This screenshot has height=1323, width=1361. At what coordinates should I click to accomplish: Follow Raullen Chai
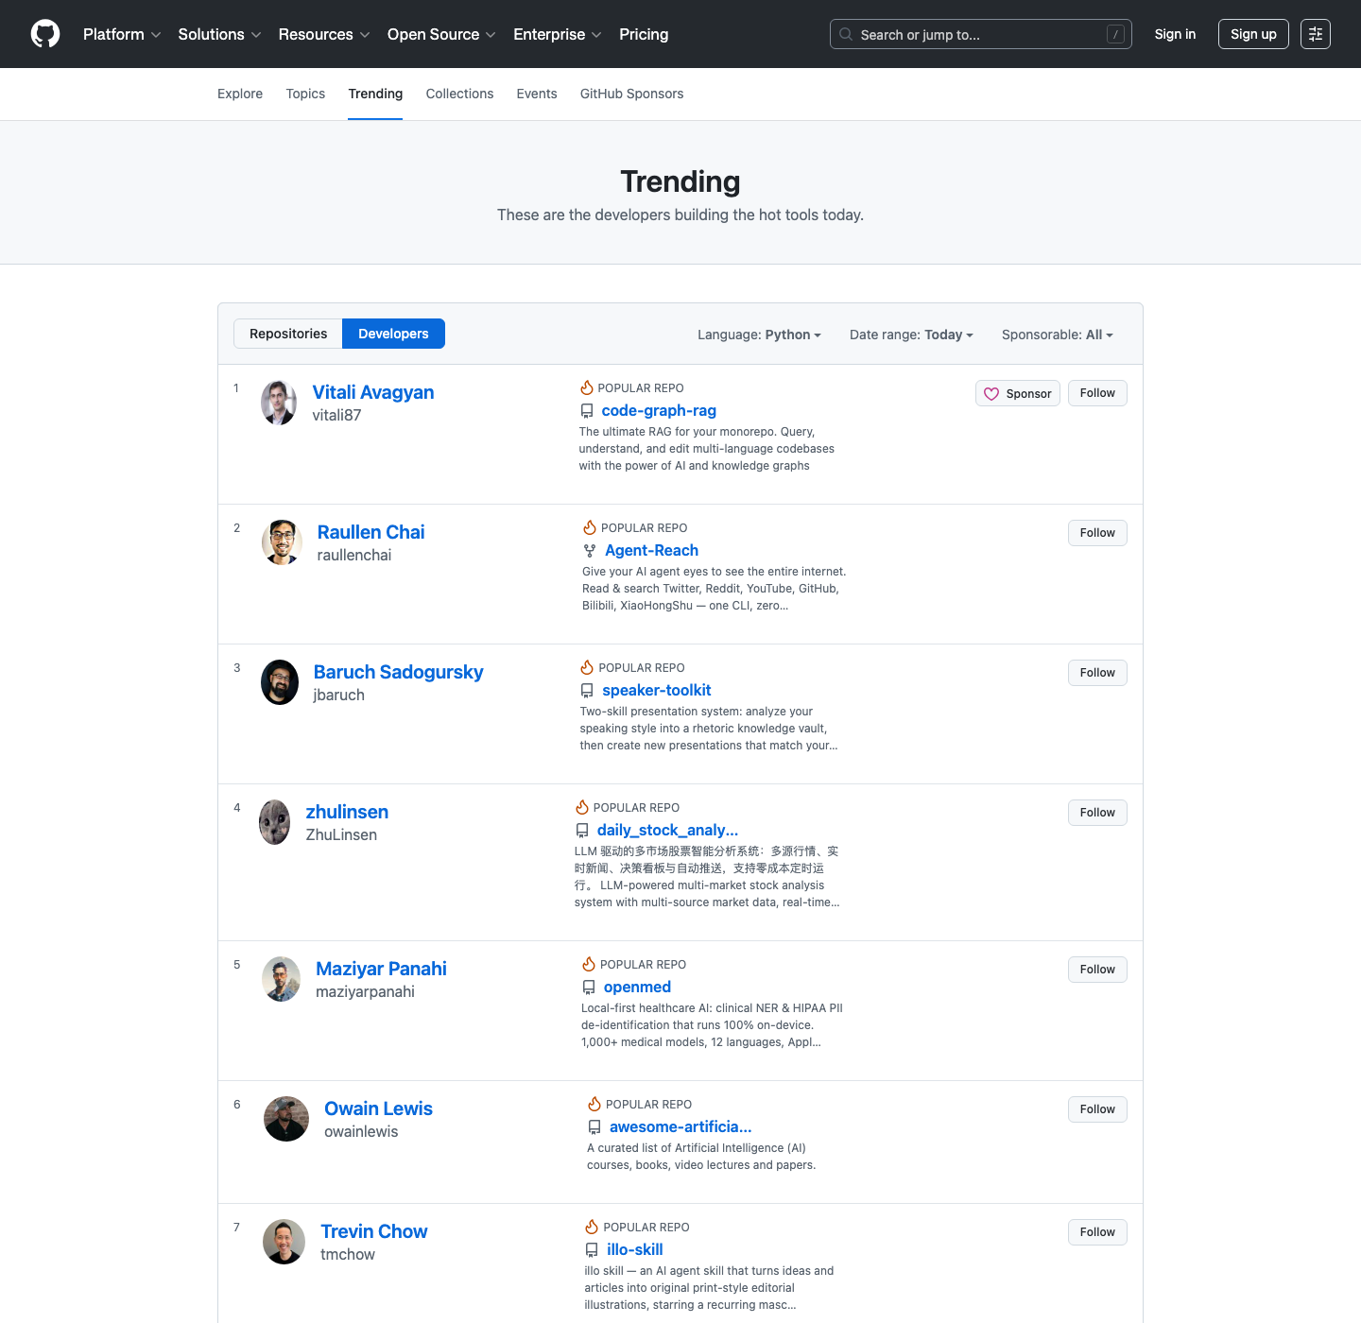pos(1097,533)
